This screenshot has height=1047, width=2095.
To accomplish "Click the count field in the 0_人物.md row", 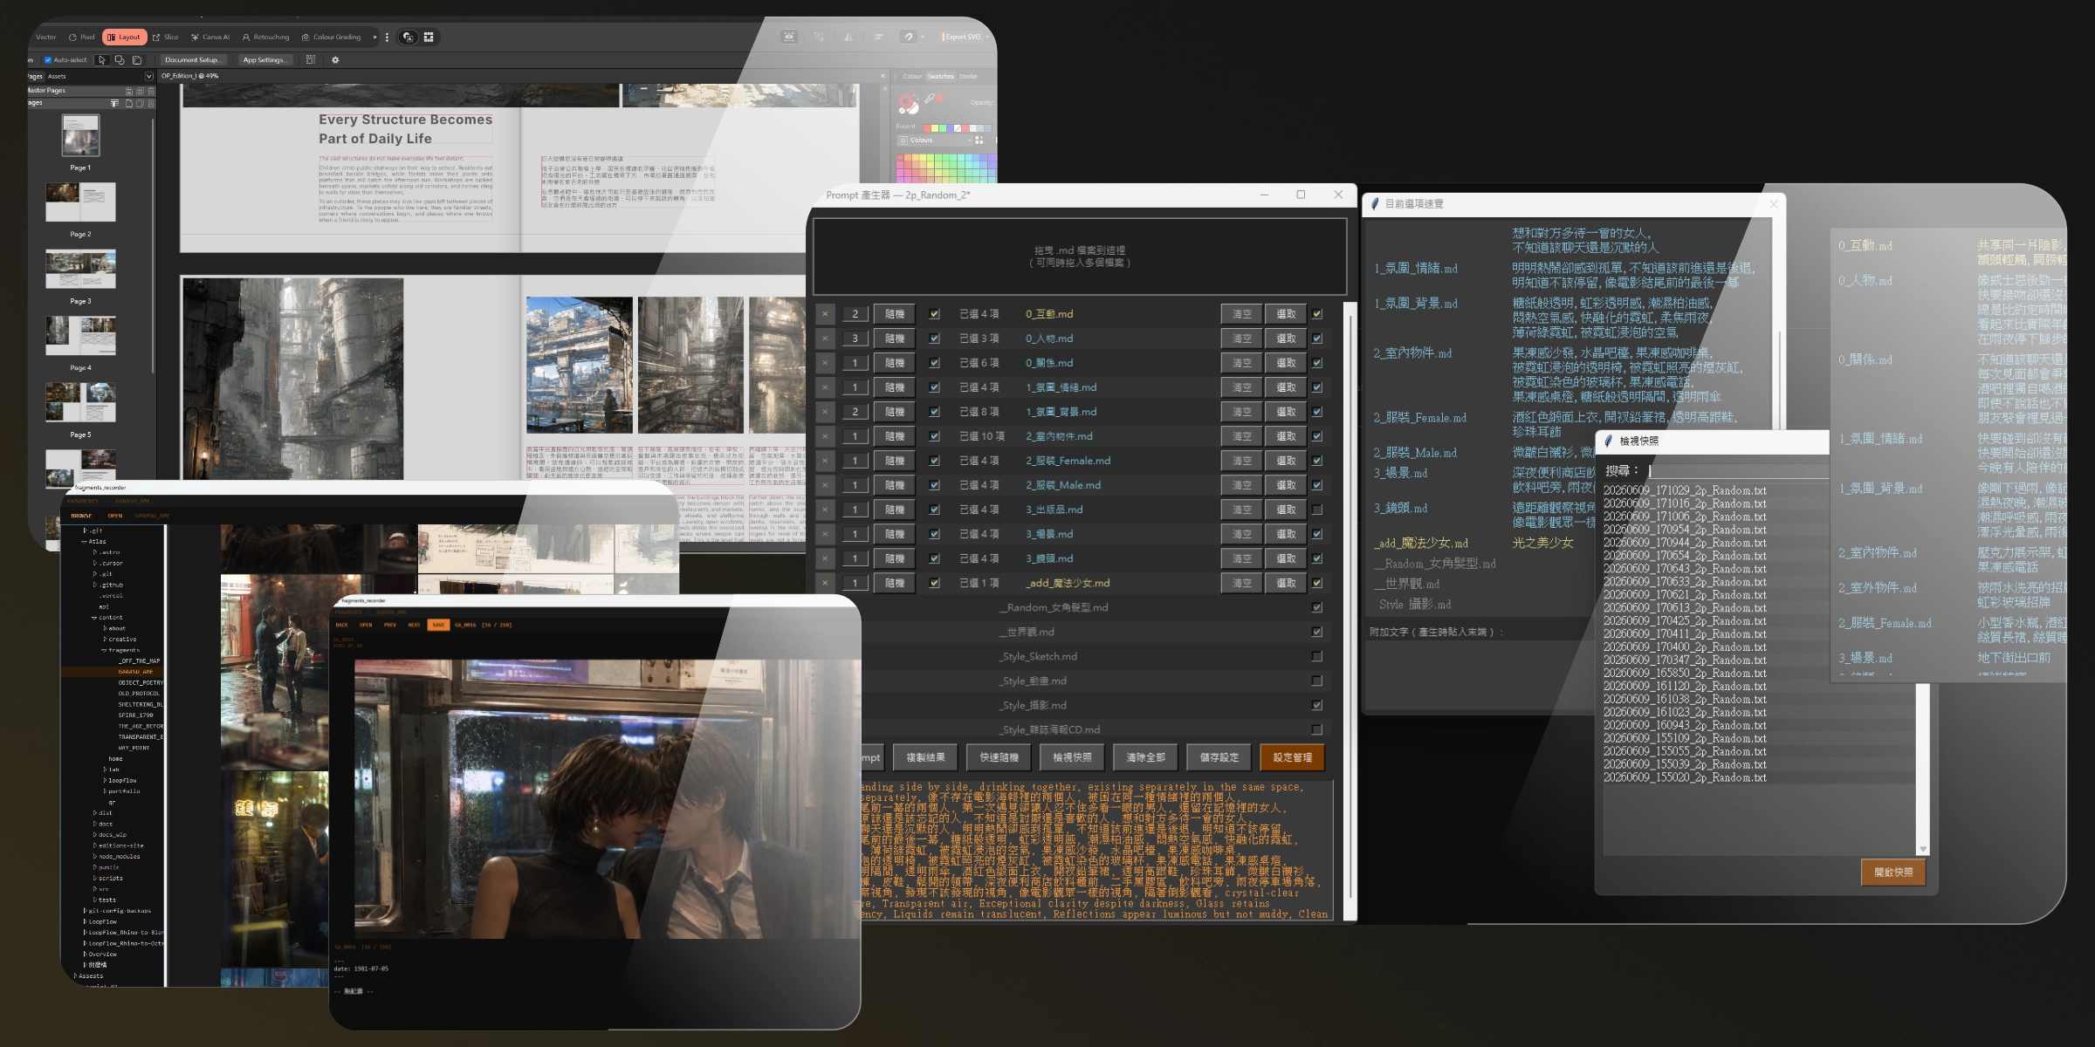I will 855,339.
